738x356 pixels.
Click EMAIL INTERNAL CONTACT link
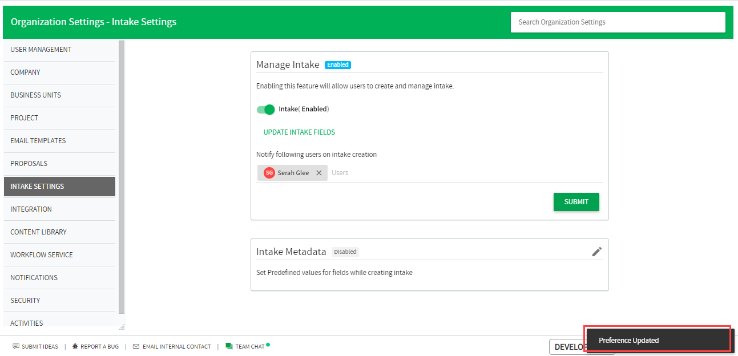tap(176, 346)
